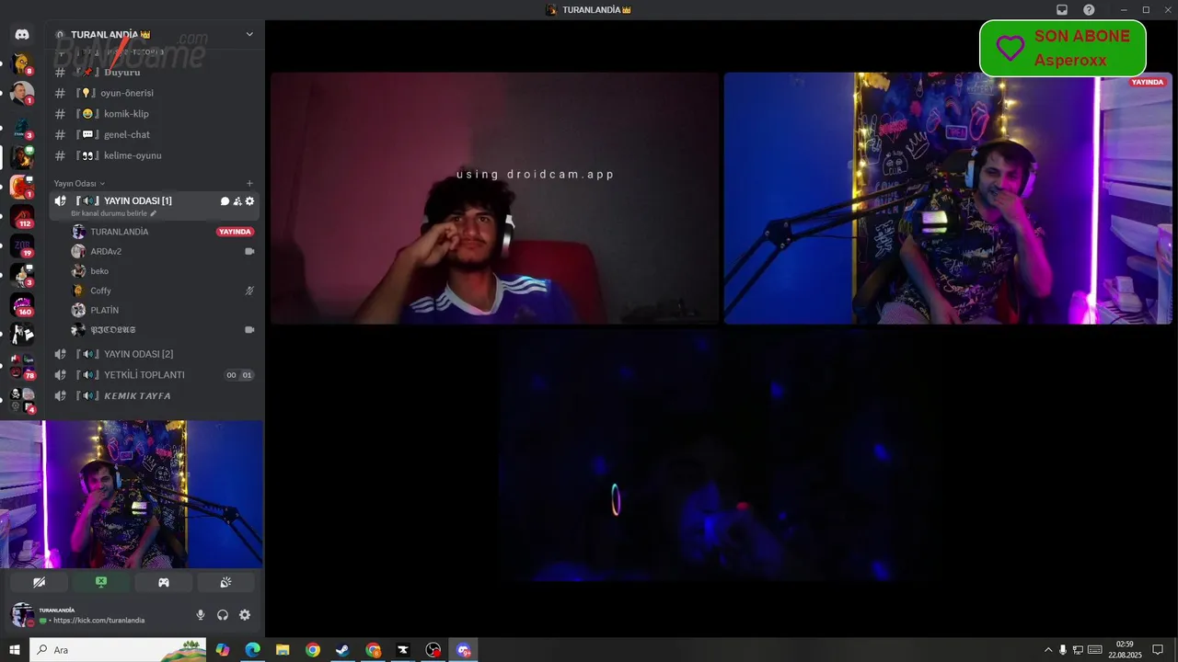Open the kick.com/turanlandia status link
The image size is (1178, 662).
[x=98, y=621]
